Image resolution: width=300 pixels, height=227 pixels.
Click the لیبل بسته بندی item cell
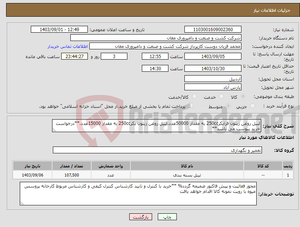pyautogui.click(x=187, y=175)
